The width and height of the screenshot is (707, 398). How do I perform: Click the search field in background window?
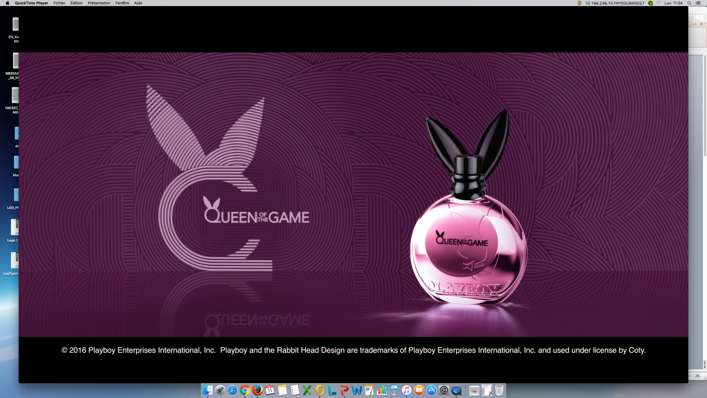[697, 17]
